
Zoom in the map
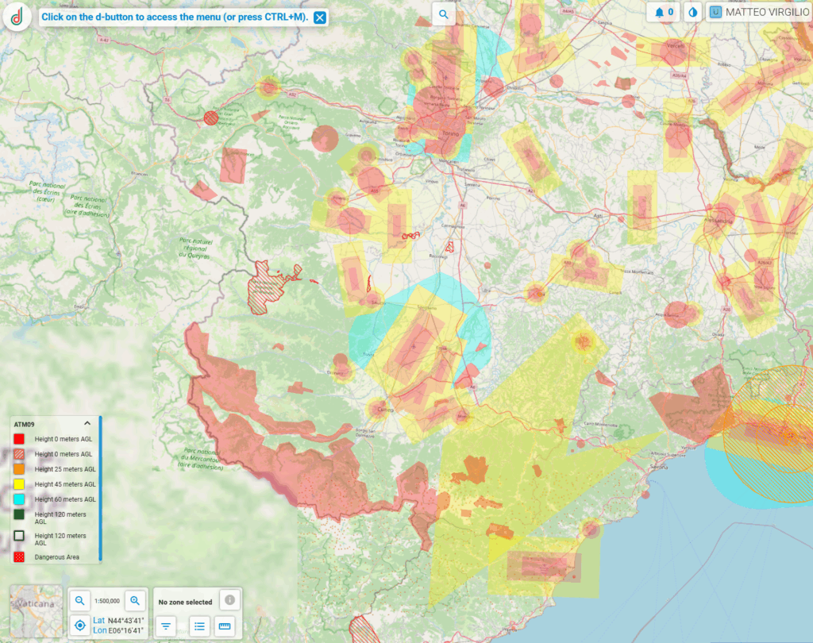(x=135, y=601)
